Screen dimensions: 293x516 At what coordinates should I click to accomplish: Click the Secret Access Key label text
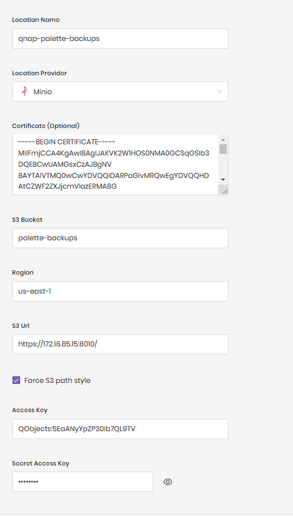(x=40, y=463)
